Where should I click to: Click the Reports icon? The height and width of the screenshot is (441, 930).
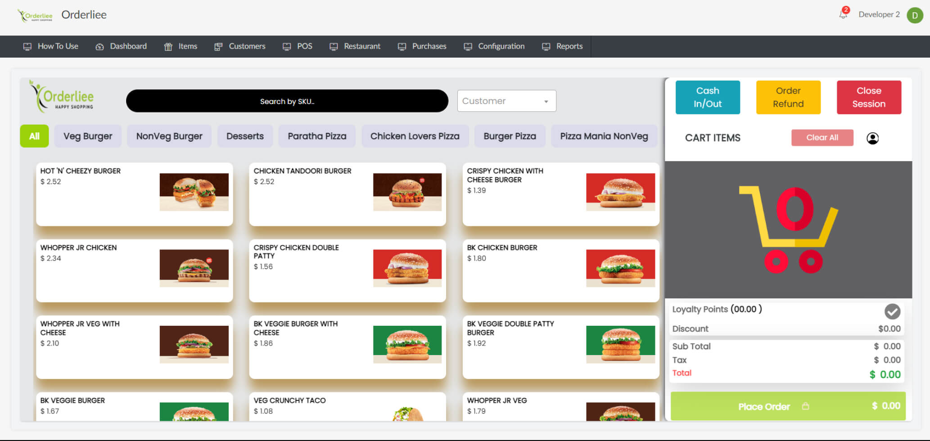click(x=546, y=46)
